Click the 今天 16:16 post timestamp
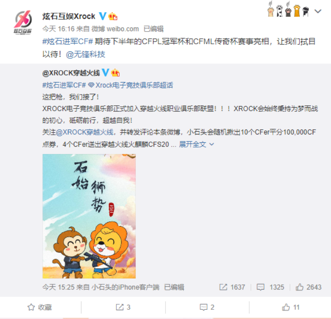 [59, 29]
